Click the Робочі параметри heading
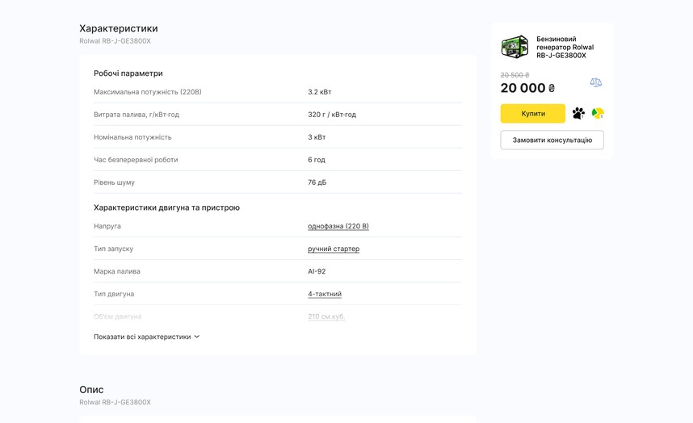 pyautogui.click(x=128, y=73)
